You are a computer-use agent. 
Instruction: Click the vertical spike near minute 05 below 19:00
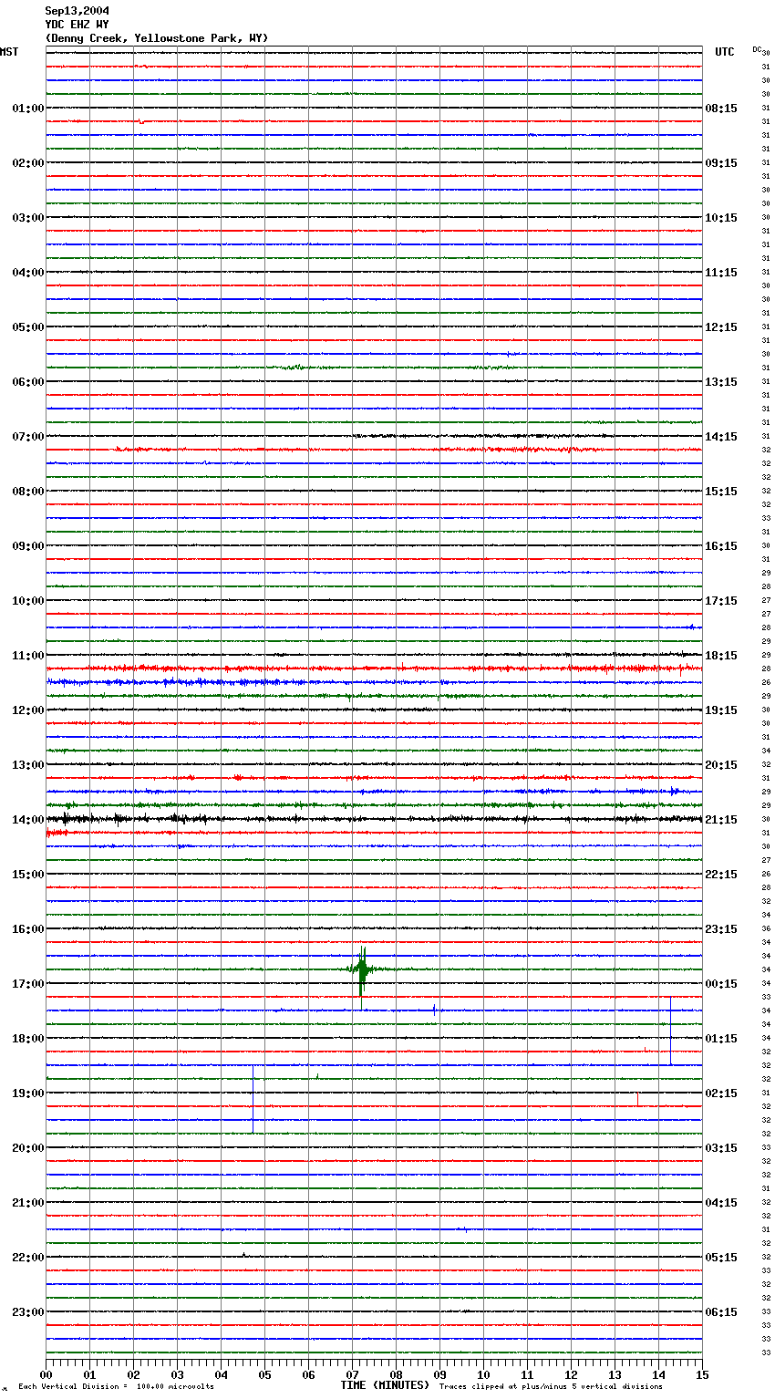[x=253, y=1099]
